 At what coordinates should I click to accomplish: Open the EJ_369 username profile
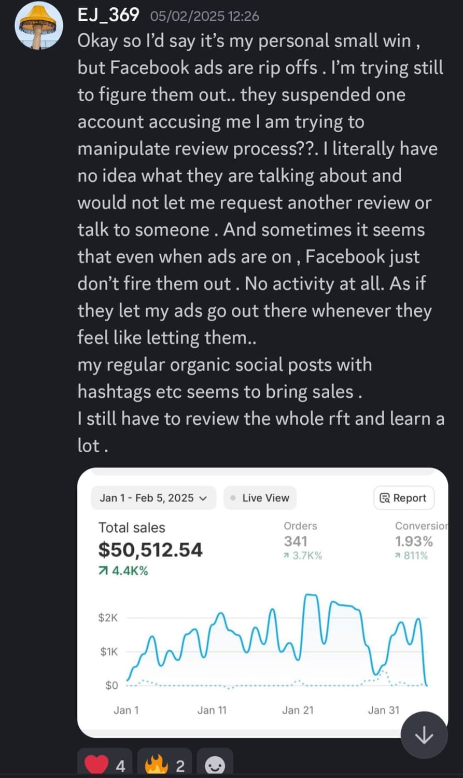(108, 15)
